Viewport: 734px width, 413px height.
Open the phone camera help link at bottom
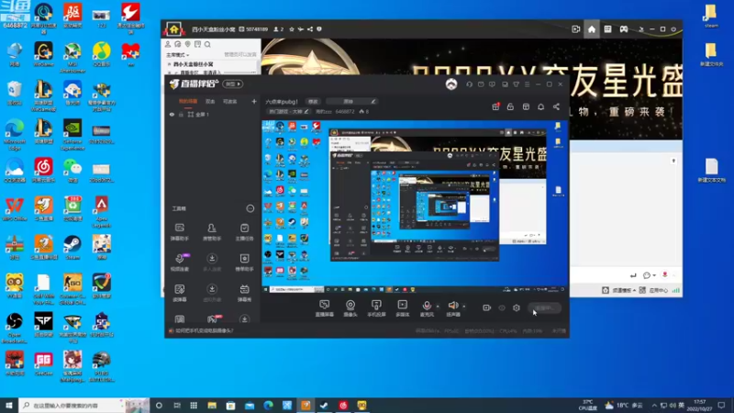[x=204, y=330]
